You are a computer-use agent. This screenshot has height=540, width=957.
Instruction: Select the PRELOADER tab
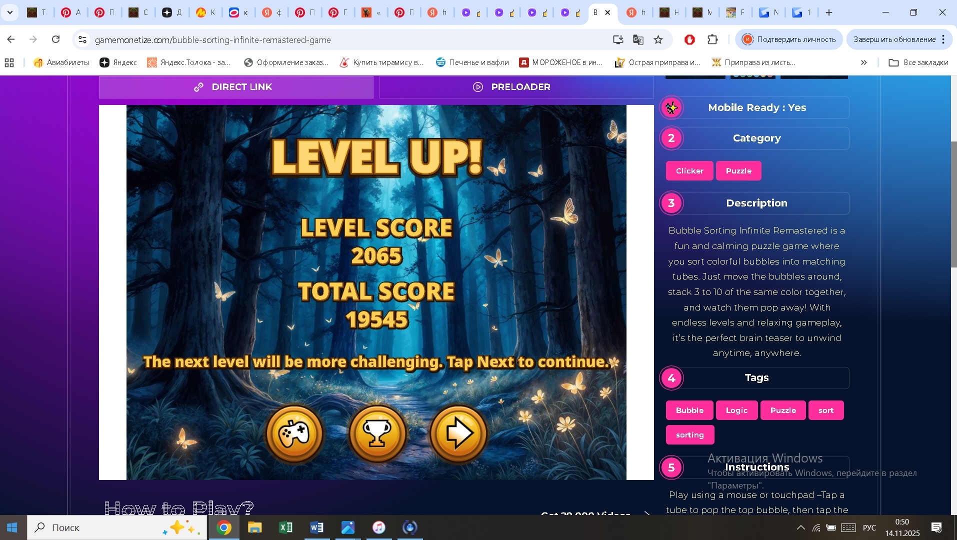516,87
